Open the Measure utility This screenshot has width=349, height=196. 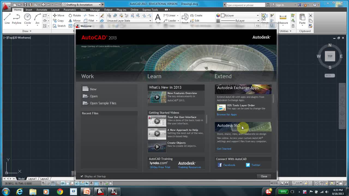[283, 19]
